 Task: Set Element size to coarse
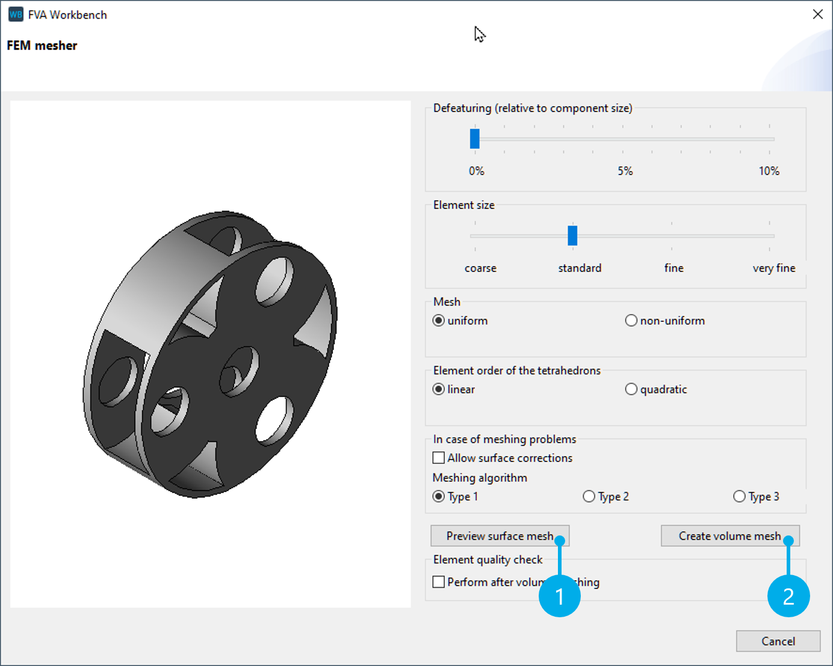[475, 236]
